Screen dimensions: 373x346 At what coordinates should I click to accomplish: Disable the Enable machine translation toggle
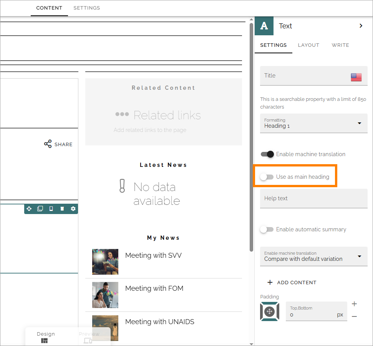click(x=267, y=154)
